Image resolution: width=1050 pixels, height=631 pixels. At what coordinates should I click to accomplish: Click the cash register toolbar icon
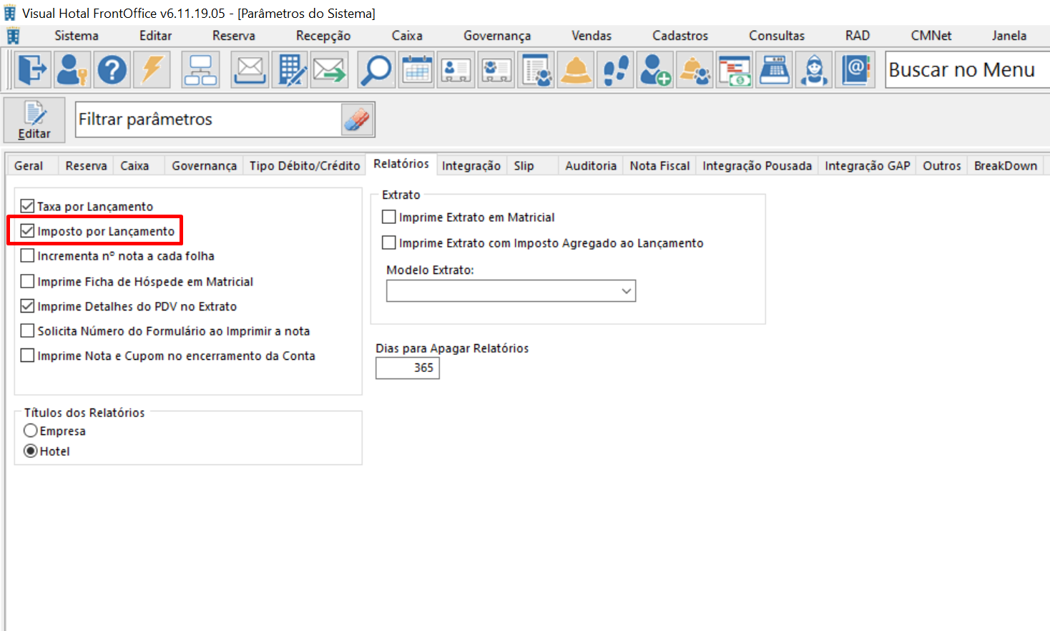point(775,70)
